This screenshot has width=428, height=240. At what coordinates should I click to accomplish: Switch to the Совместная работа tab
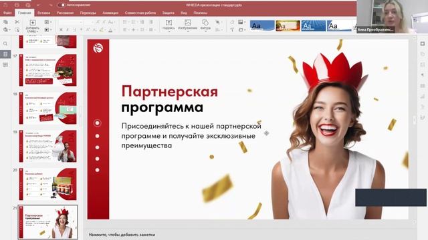click(x=140, y=13)
